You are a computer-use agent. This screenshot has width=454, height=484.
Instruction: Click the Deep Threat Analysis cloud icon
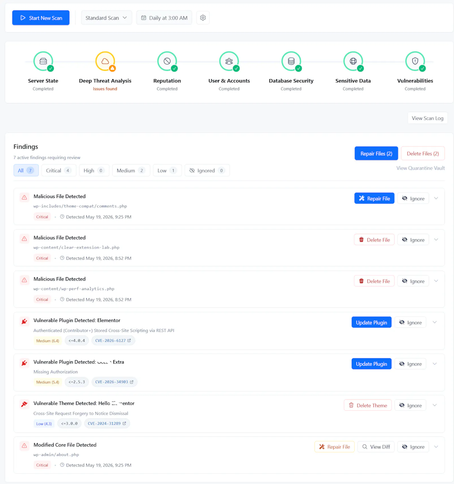(x=105, y=61)
